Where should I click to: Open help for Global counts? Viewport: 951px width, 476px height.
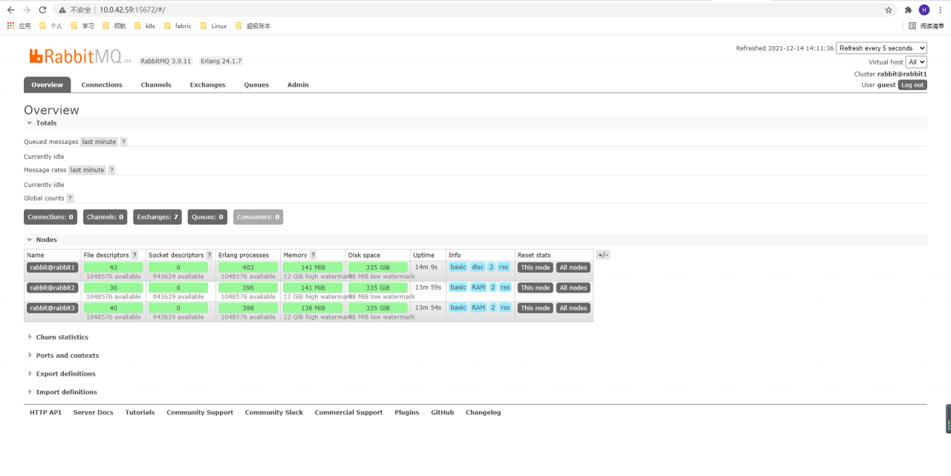tap(70, 198)
